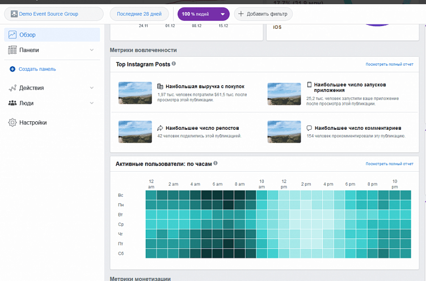The width and height of the screenshot is (426, 281).
Task: Click thumbnail of Наибольшая выручка с покупок post
Action: [x=135, y=93]
